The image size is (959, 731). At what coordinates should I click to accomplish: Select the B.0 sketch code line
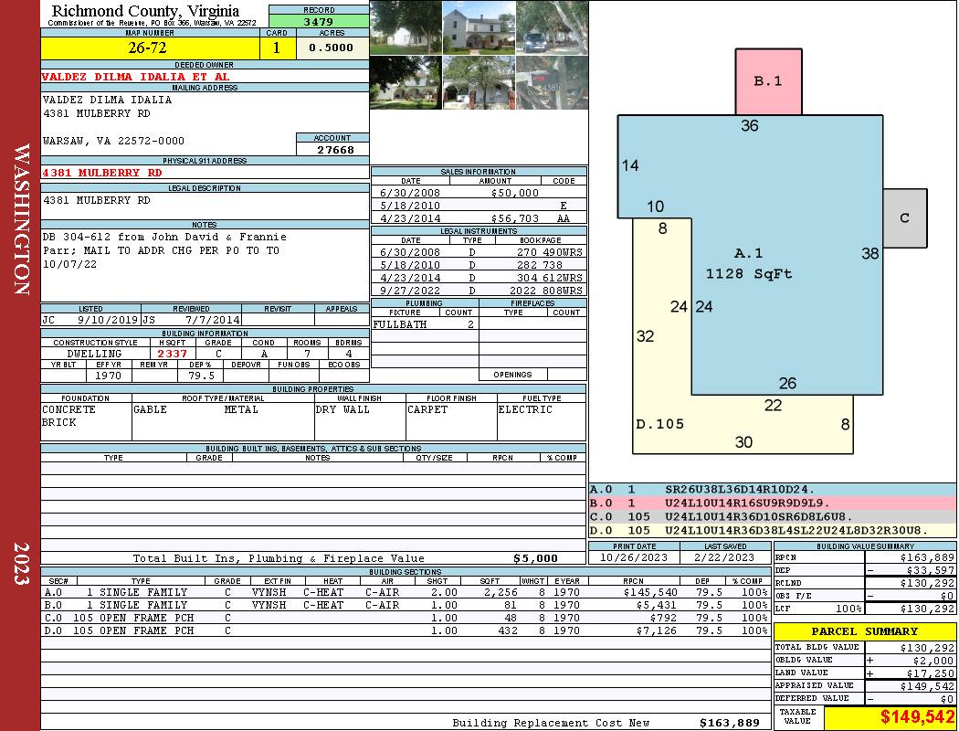point(773,503)
